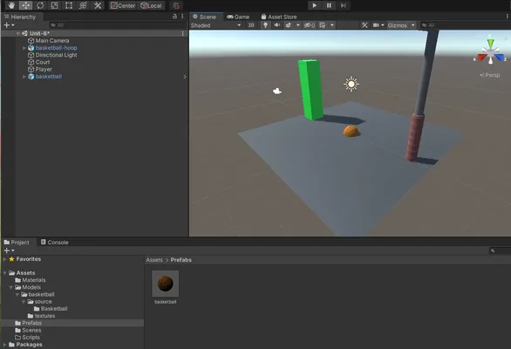Expand Favorites in Project panel

pos(4,259)
